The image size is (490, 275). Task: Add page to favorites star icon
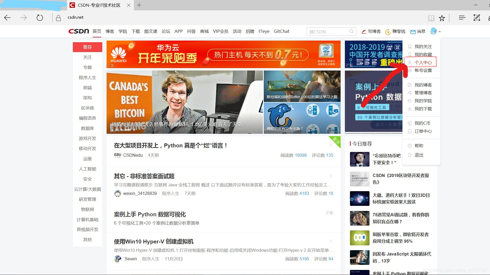pyautogui.click(x=442, y=18)
